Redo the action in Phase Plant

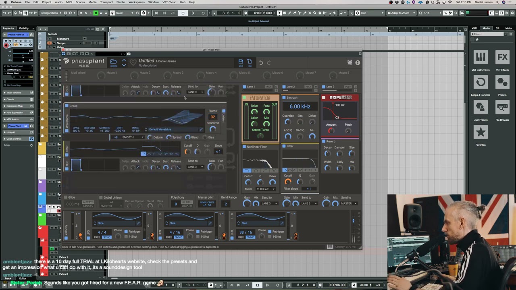tap(269, 62)
